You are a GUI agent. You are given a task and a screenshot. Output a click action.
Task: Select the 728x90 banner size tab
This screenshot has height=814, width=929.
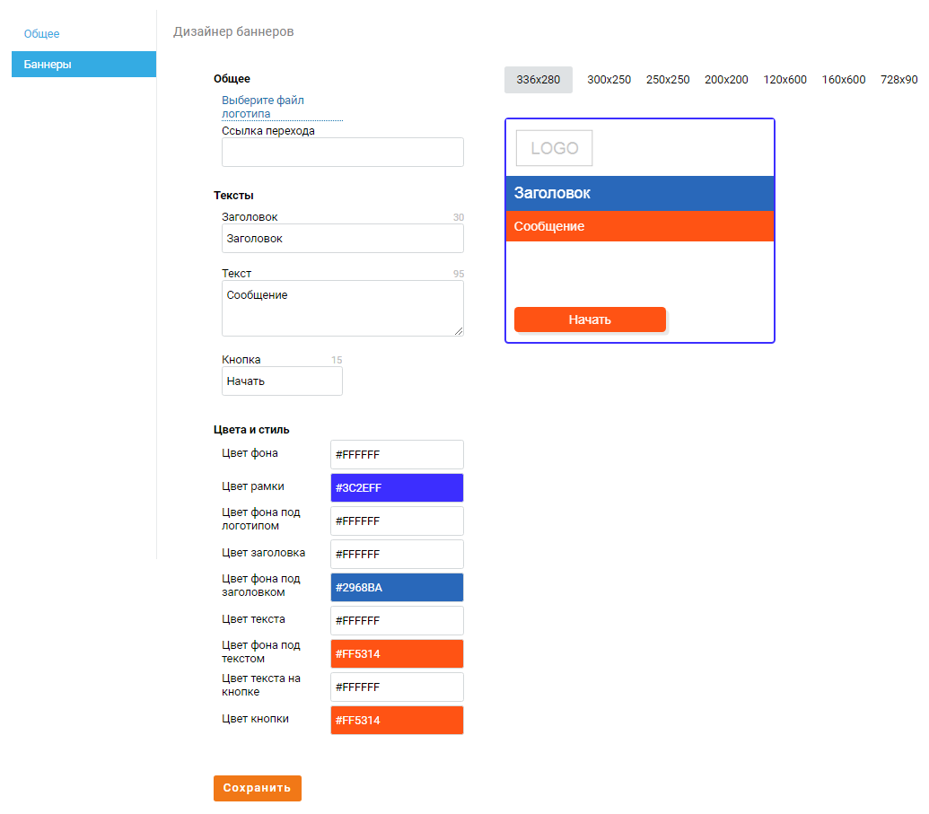click(898, 79)
